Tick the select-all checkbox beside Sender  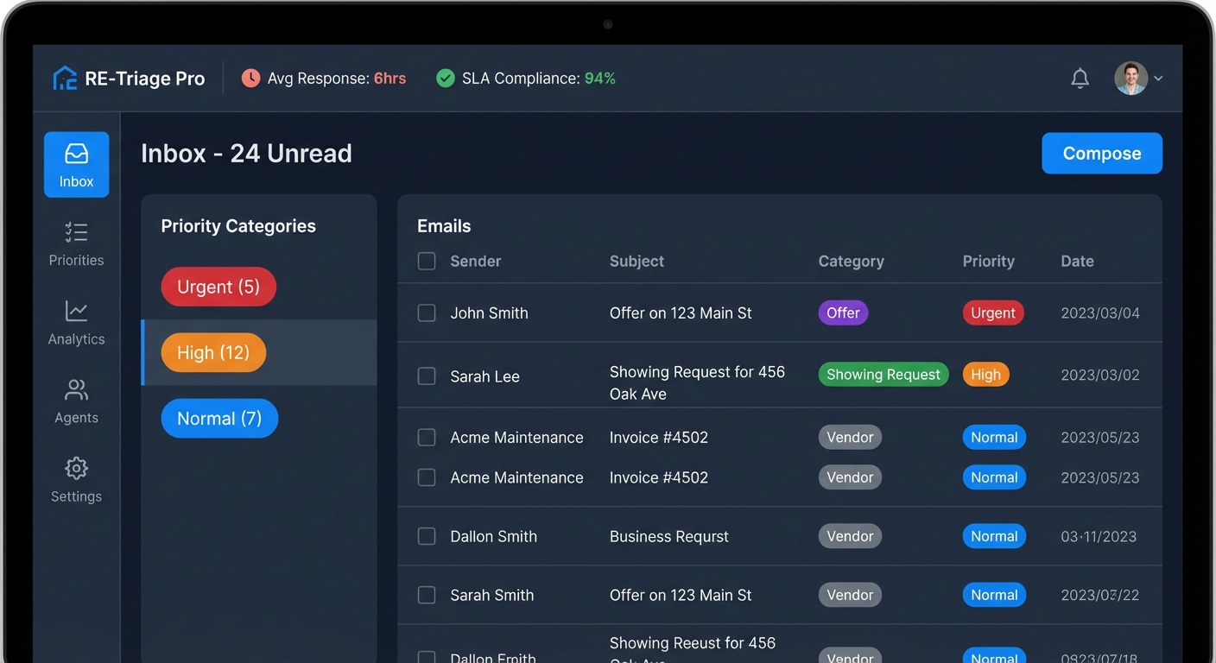427,262
